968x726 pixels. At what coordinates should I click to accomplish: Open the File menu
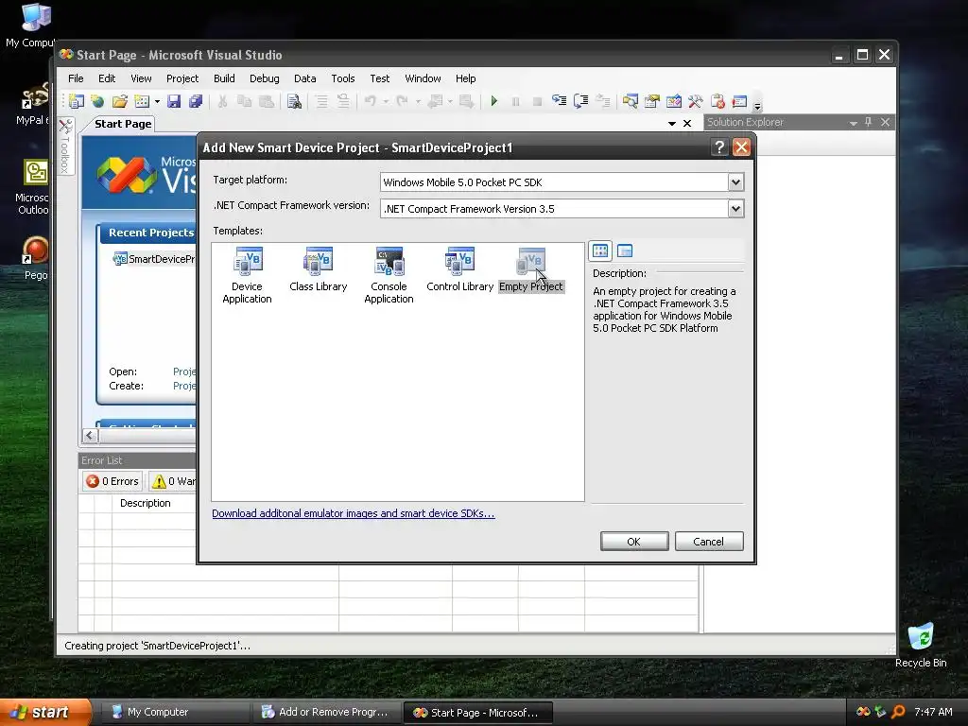coord(76,78)
